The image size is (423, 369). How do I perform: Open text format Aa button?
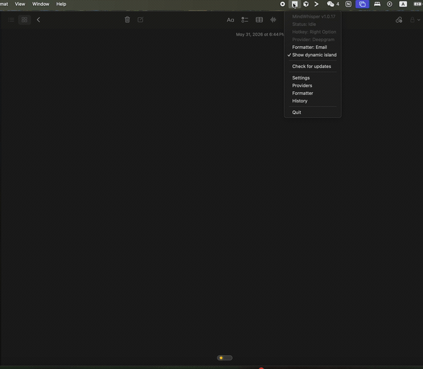[231, 20]
